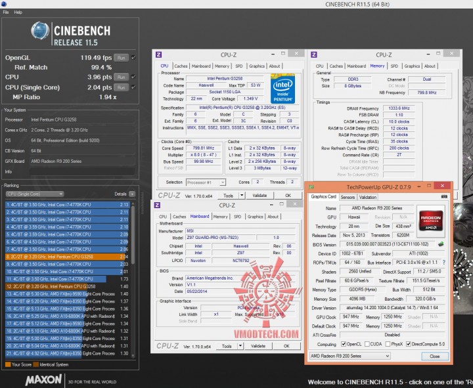This screenshot has height=388, width=473.
Task: Click the CPU-Z logo icon in Mainboard window
Action: coord(157,205)
